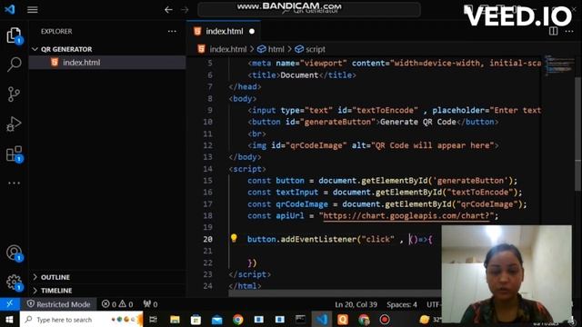The image size is (582, 327).
Task: Click the EXPLORER panel title
Action: 56,31
